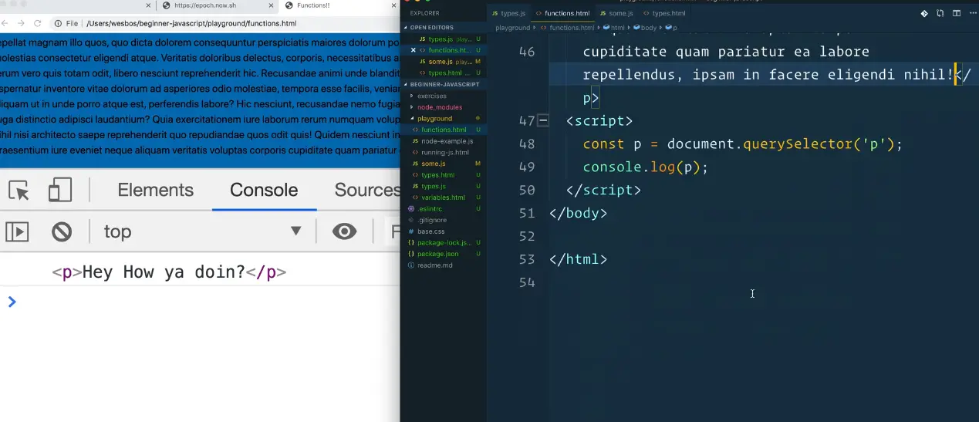Close functions.html in the Open Editors list
Viewport: 979px width, 422px height.
point(414,50)
